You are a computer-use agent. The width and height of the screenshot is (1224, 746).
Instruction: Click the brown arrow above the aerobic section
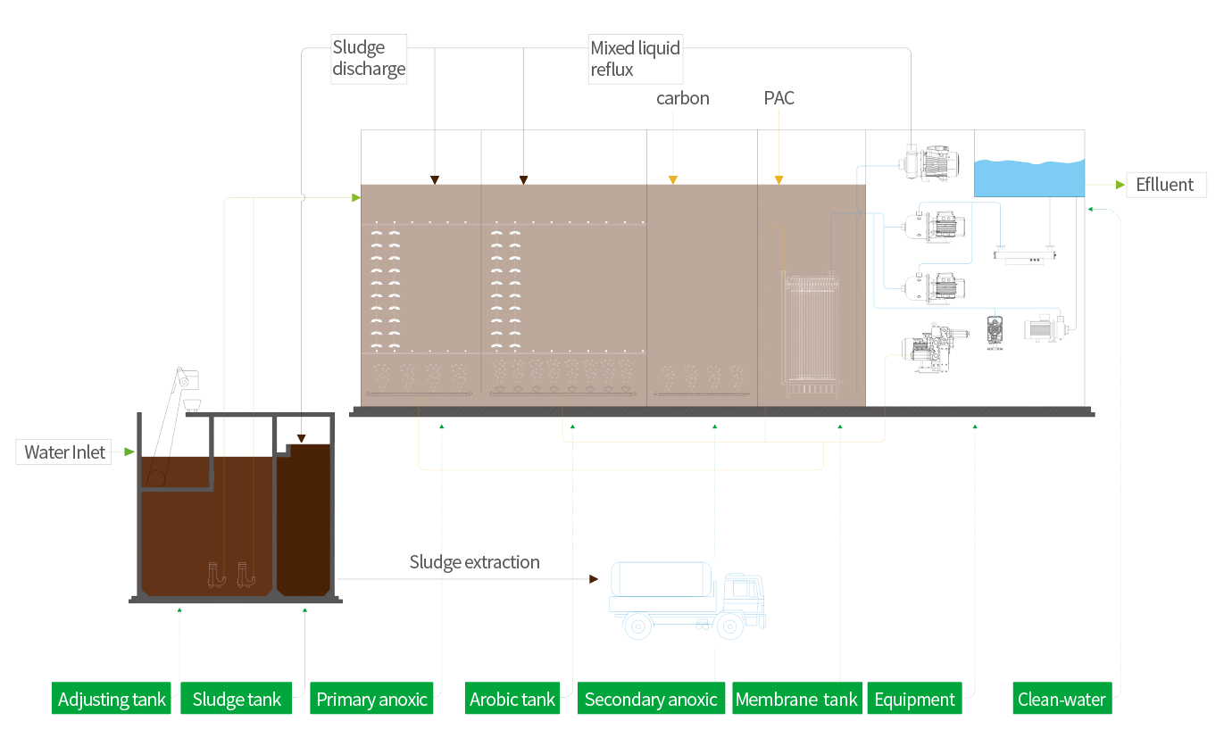[524, 180]
